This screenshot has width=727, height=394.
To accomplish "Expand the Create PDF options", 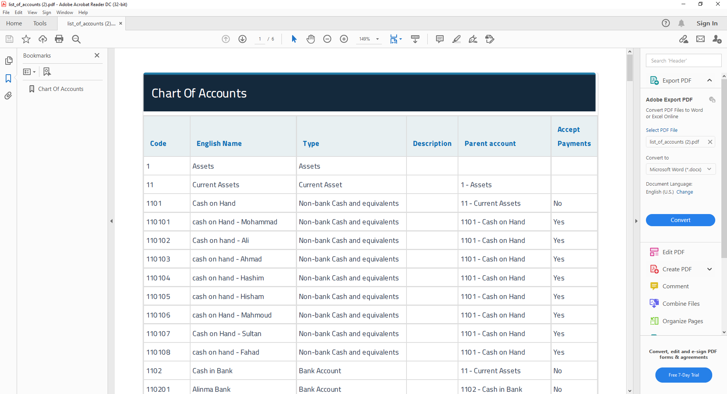I will pyautogui.click(x=710, y=269).
